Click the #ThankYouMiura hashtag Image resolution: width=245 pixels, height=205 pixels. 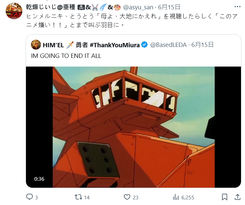point(115,45)
